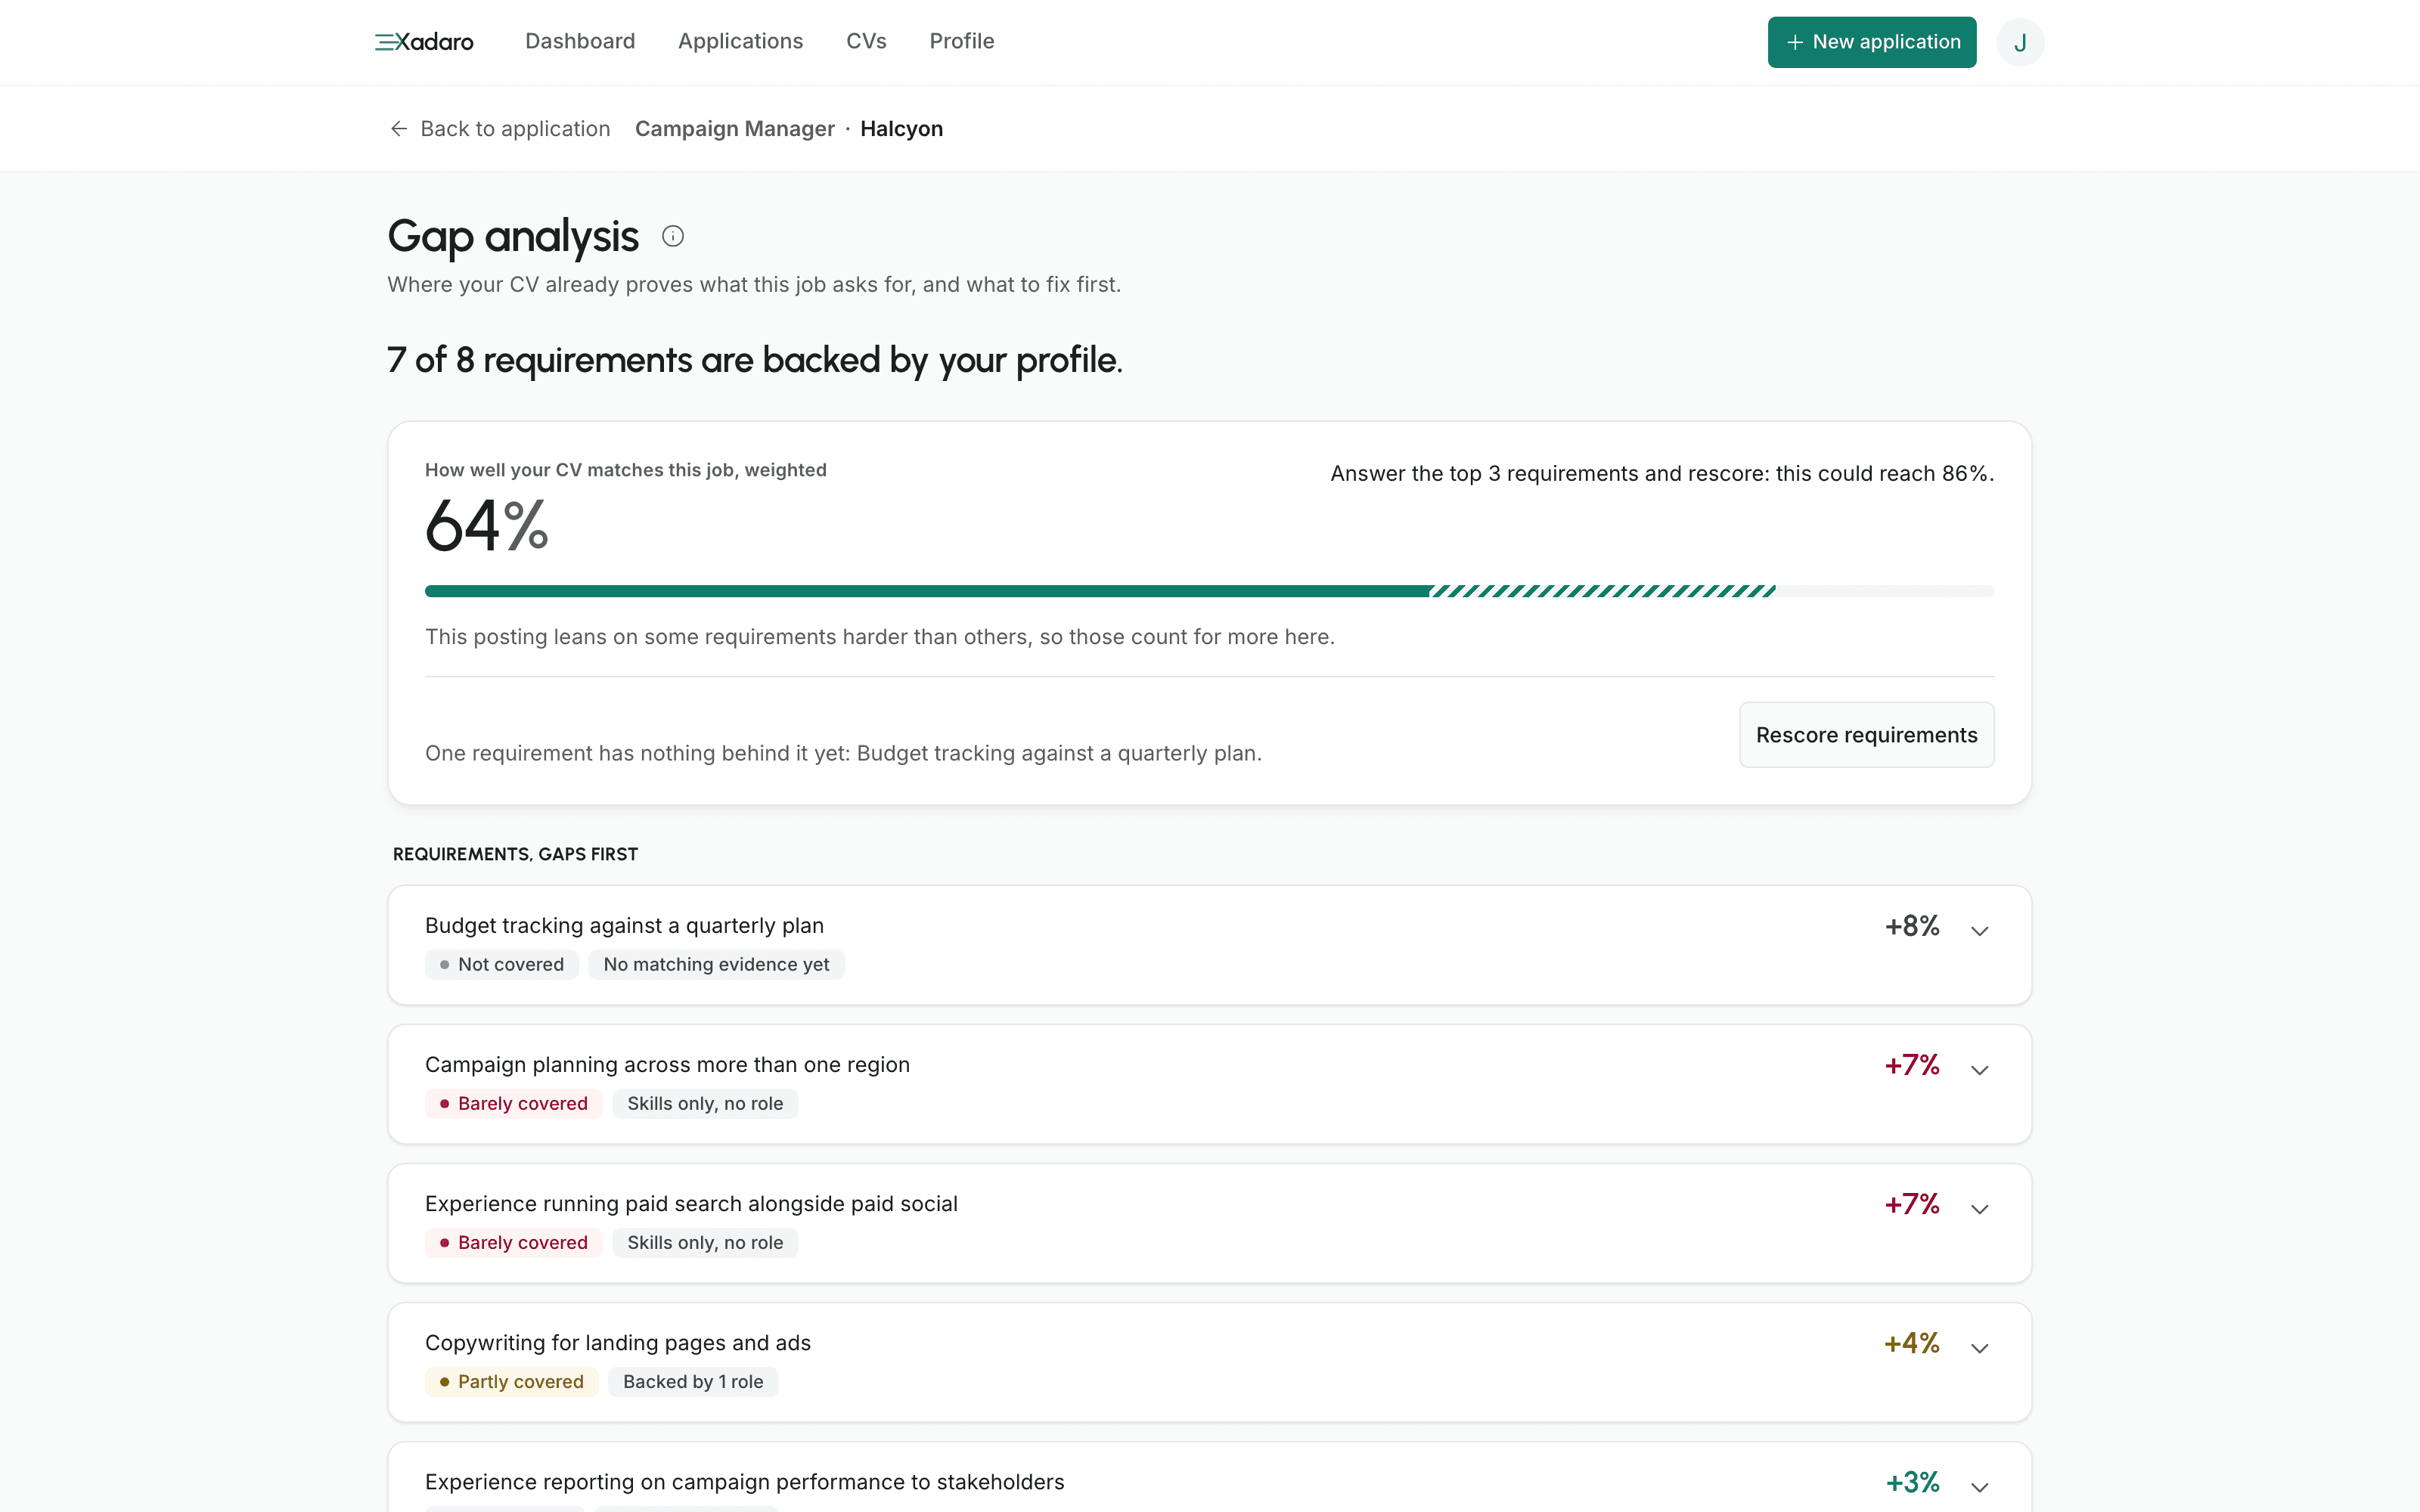Open the Applications nav item
This screenshot has height=1512, width=2420.
pyautogui.click(x=741, y=41)
